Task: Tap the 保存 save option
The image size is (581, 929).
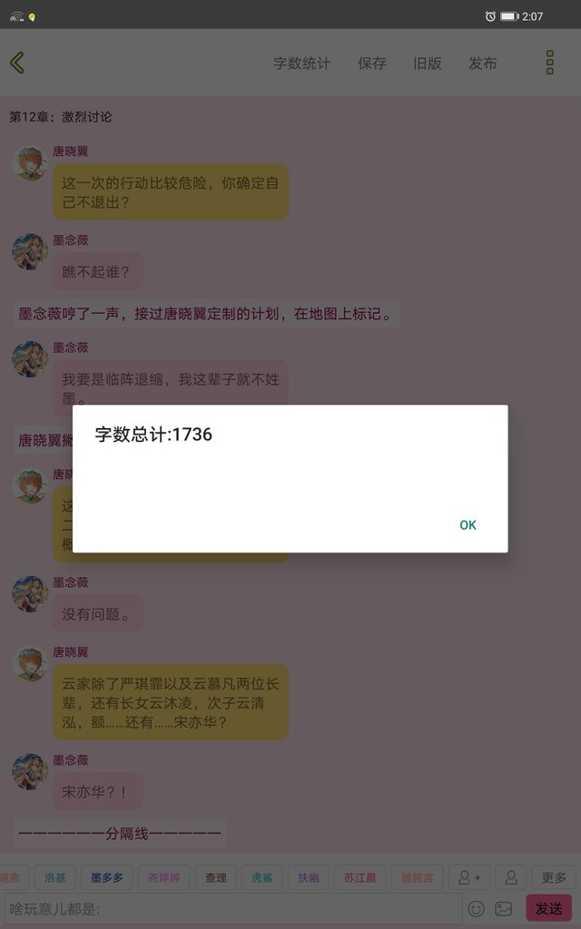Action: coord(371,64)
